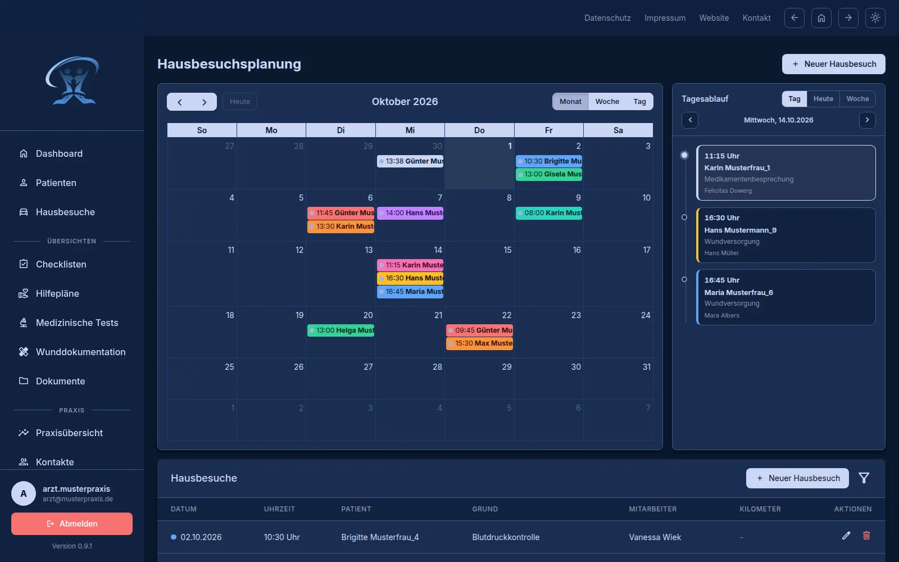Screen dimensions: 899x562
Task: Select Woche tab in Tagesablauf panel
Action: click(858, 99)
